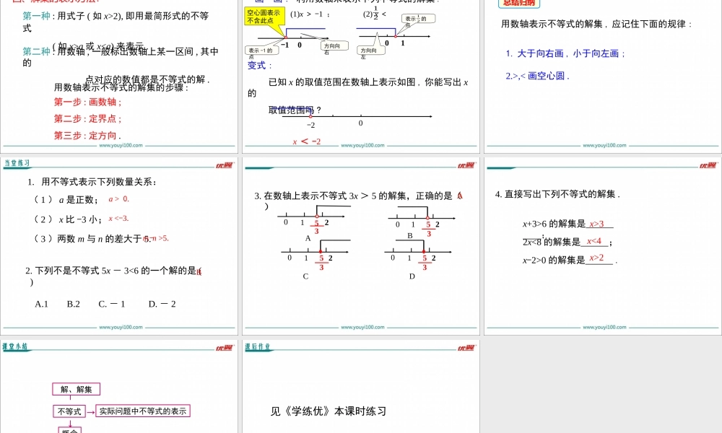The width and height of the screenshot is (722, 433).
Task: Click the answer option D. − 2
Action: coord(162,304)
